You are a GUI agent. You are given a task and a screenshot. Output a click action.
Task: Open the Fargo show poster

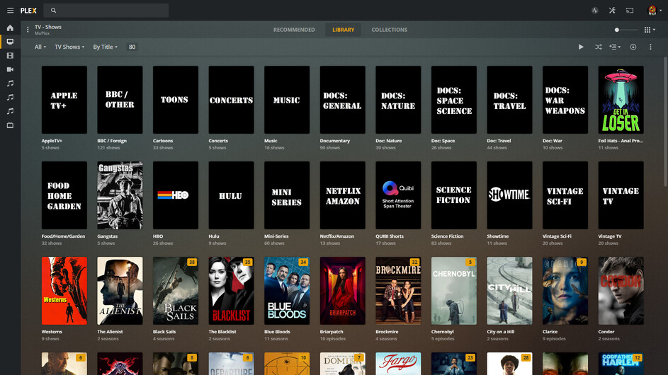pos(398,364)
